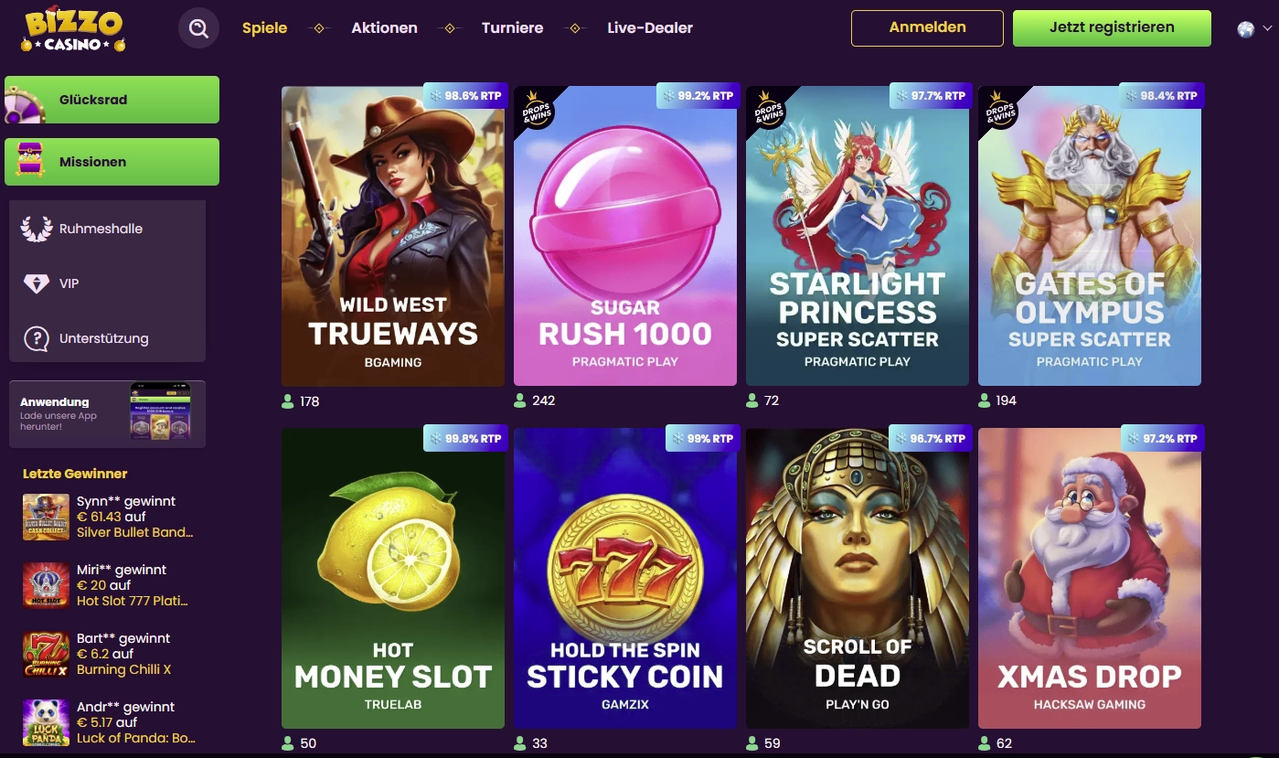Select the Scroll of Dead game tile
The image size is (1279, 758).
coord(857,576)
